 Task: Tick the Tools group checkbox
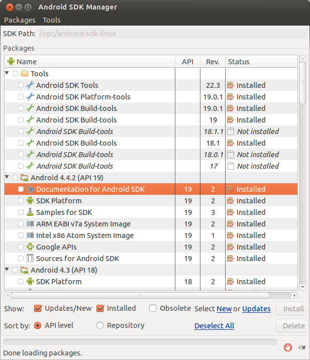tap(15, 74)
